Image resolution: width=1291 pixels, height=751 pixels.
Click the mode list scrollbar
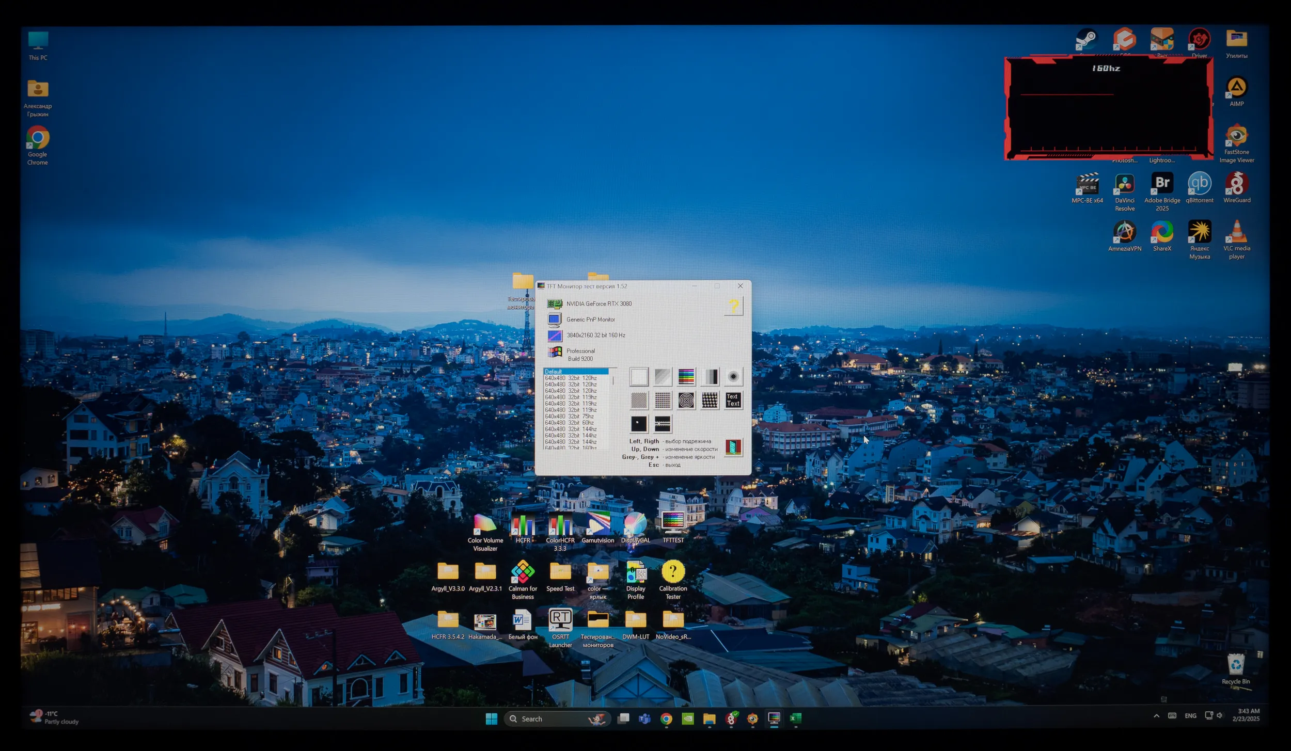(613, 381)
